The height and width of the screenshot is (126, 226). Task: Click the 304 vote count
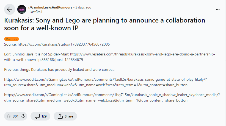(x=16, y=116)
